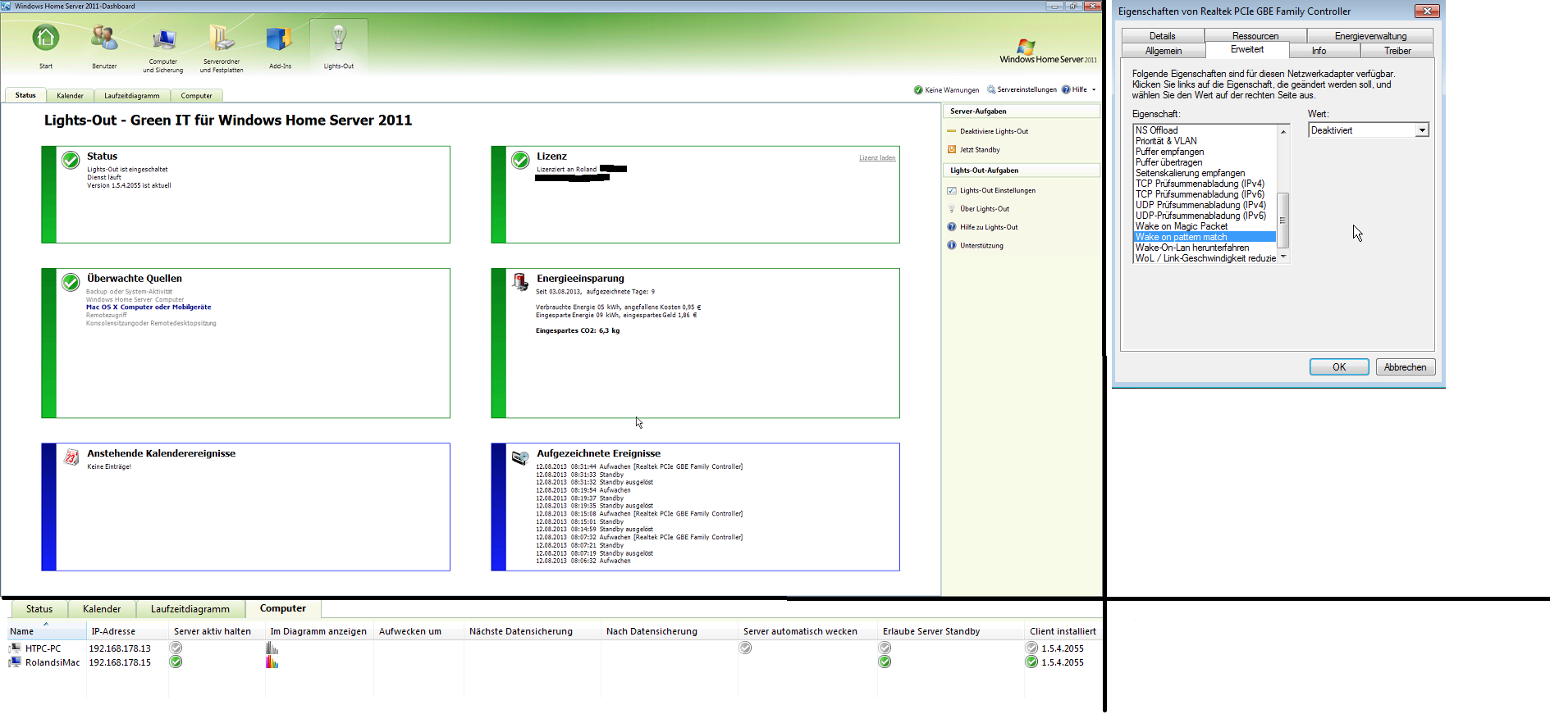
Task: Open the Kalender tab above the computer table
Action: coord(102,609)
